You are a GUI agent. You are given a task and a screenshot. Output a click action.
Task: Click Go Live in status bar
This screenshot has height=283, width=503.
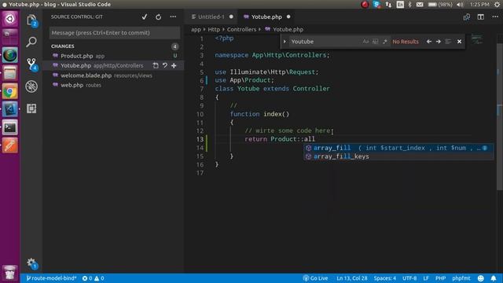pos(315,278)
